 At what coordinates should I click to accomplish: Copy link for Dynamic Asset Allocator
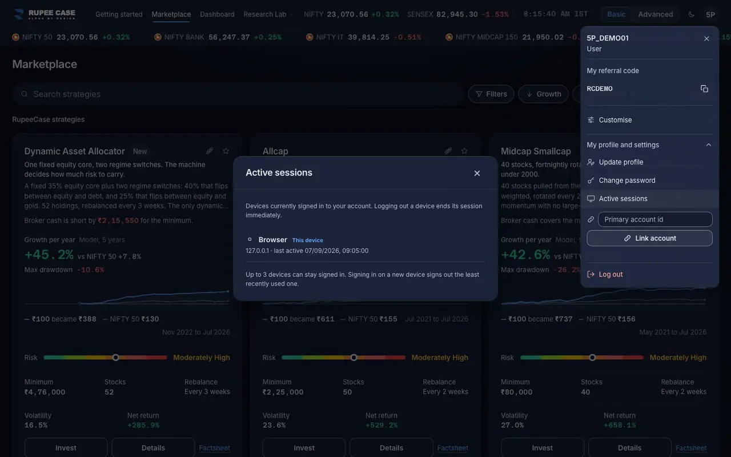point(210,151)
